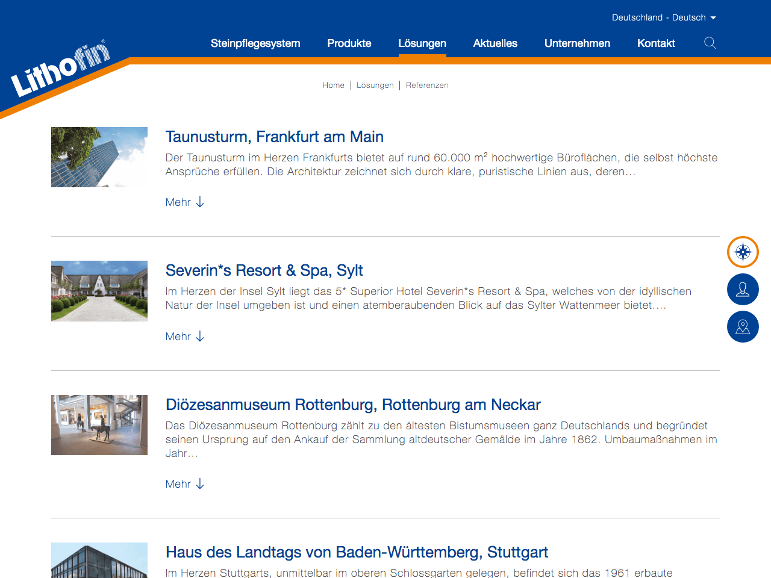Click the Referenzen breadcrumb
The height and width of the screenshot is (578, 771).
[427, 85]
